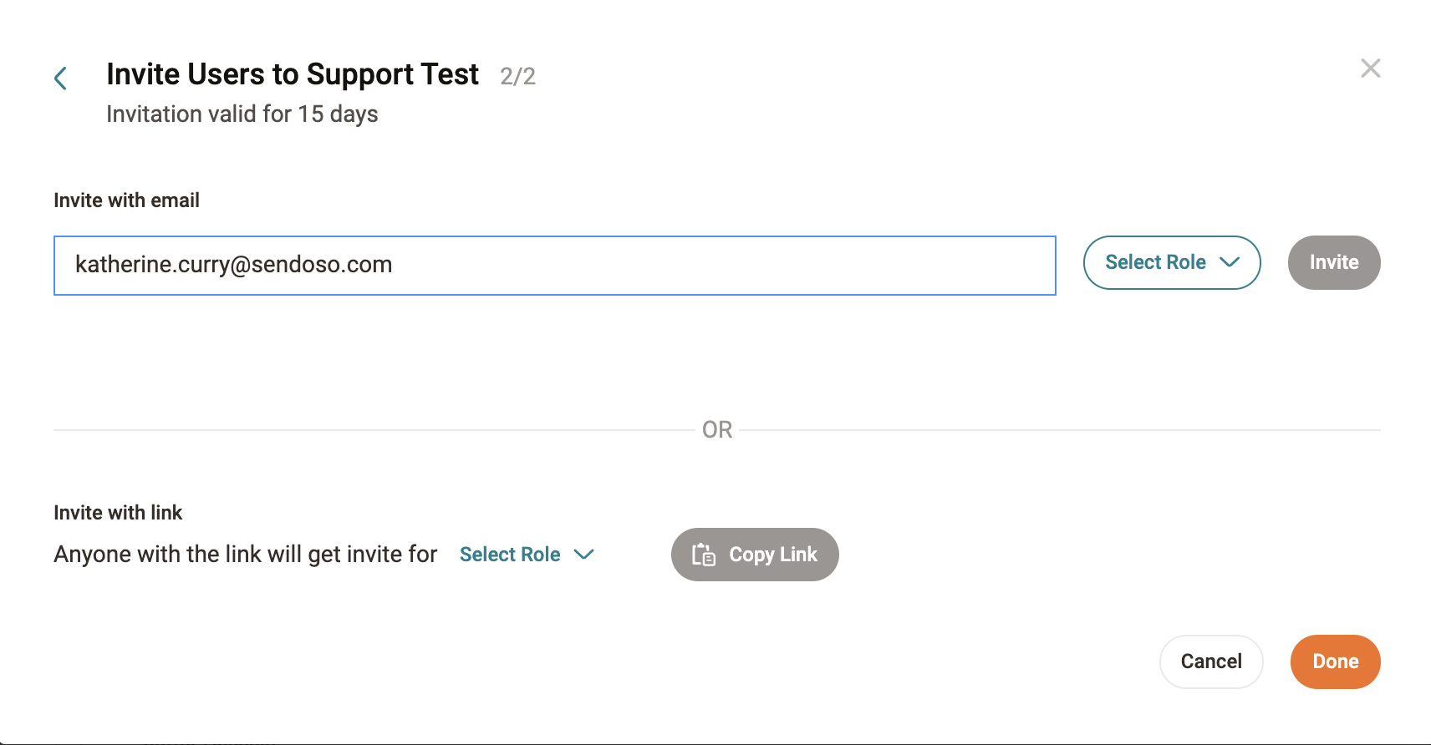Go back using the left arrow icon
This screenshot has width=1431, height=745.
pyautogui.click(x=60, y=79)
